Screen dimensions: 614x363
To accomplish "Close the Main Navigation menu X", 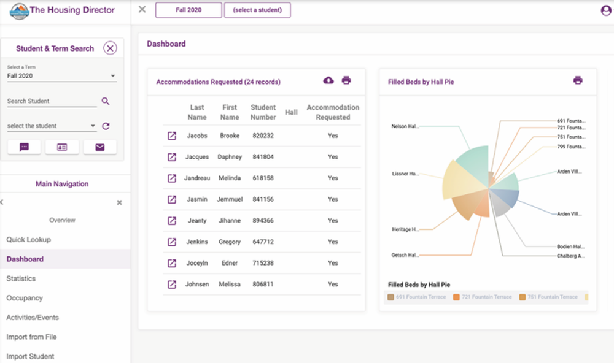I will (120, 202).
